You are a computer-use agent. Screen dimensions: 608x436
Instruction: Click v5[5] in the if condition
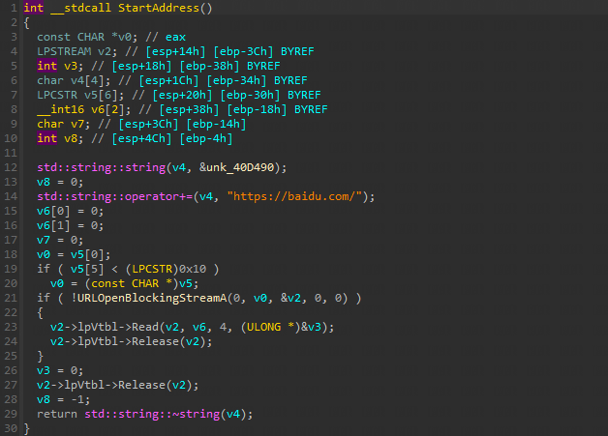coord(87,269)
